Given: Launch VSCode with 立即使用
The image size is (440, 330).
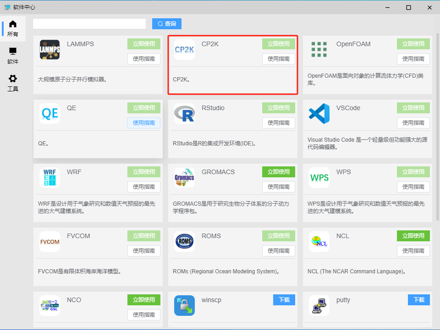Looking at the screenshot, I should (413, 108).
